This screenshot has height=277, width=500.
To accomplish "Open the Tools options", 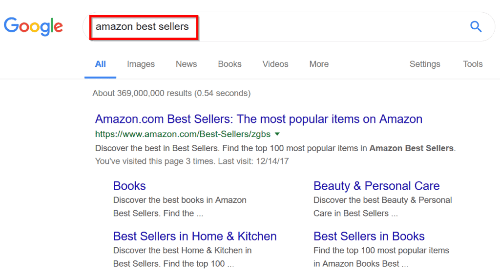I will pos(473,64).
